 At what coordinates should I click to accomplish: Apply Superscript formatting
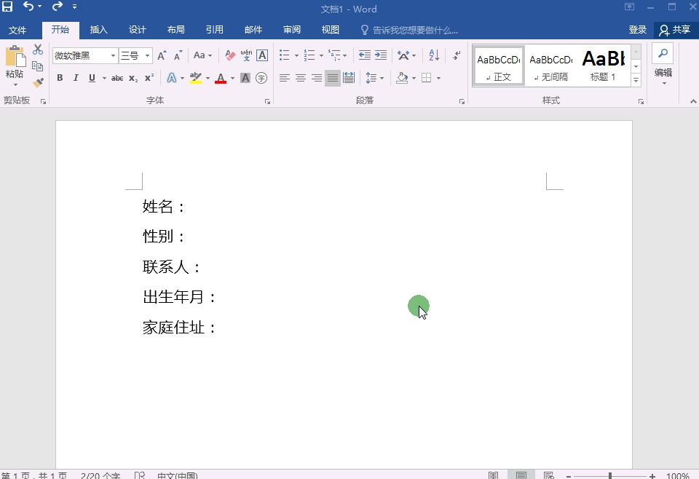point(148,78)
